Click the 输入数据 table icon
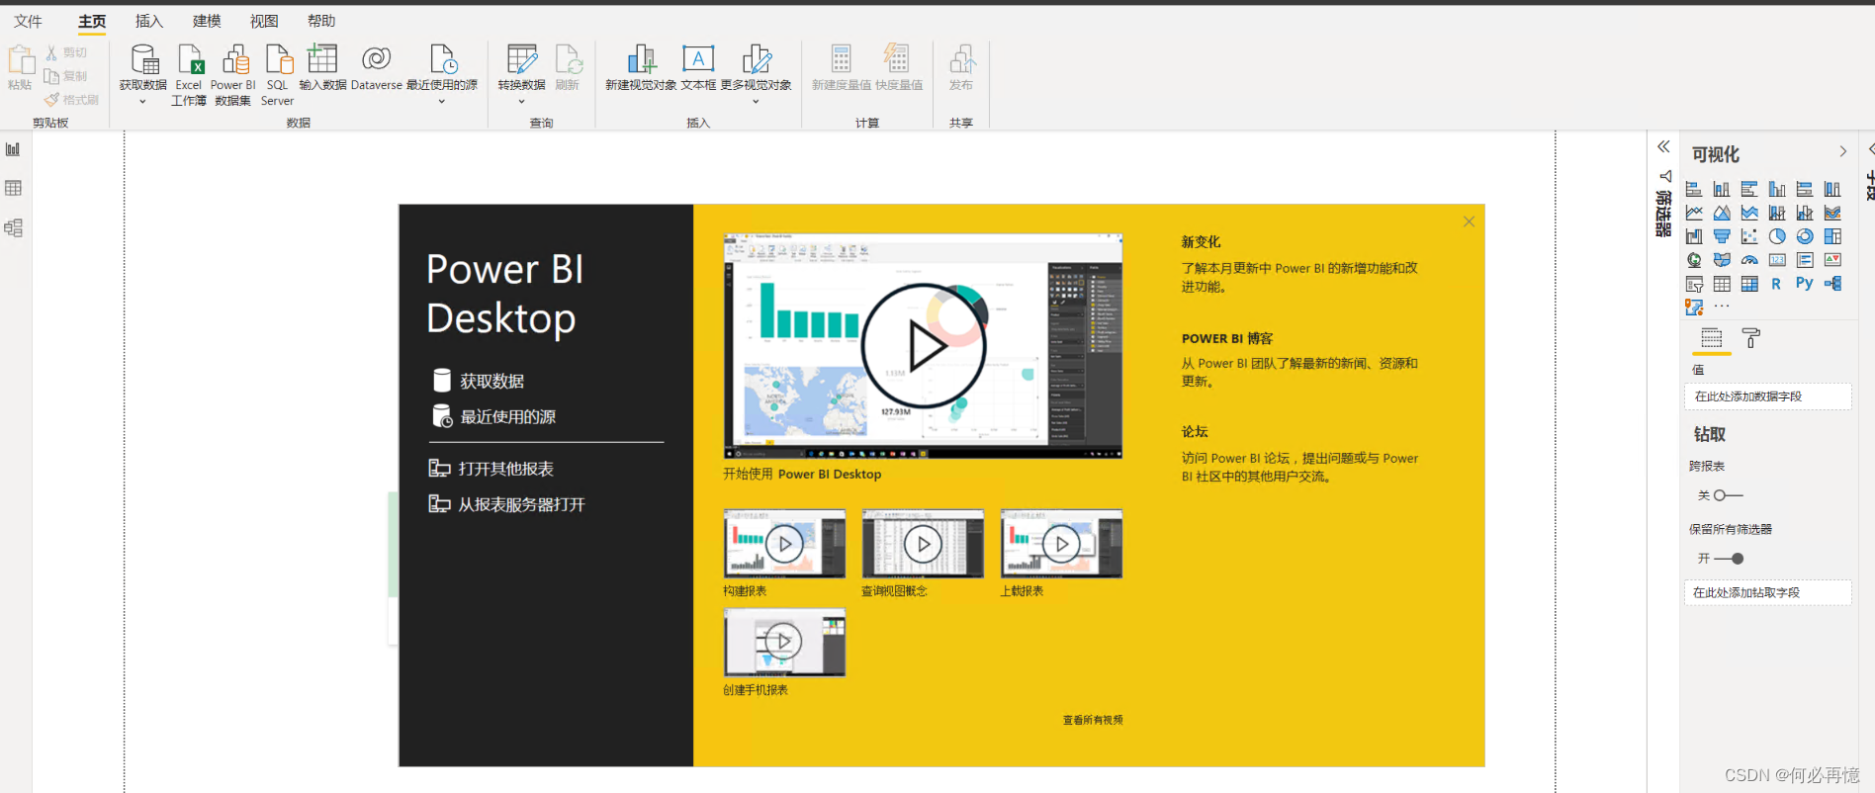Viewport: 1875px width, 793px height. click(322, 58)
